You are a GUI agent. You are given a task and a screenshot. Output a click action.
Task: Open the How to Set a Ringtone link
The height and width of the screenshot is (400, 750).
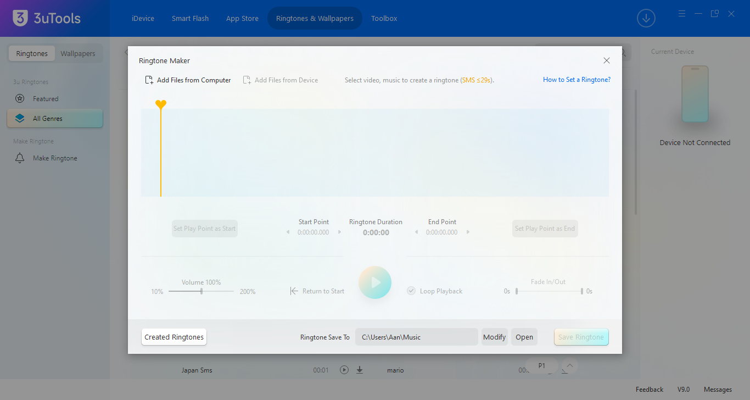pos(577,80)
